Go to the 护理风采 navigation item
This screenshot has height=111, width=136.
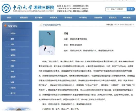point(54,17)
